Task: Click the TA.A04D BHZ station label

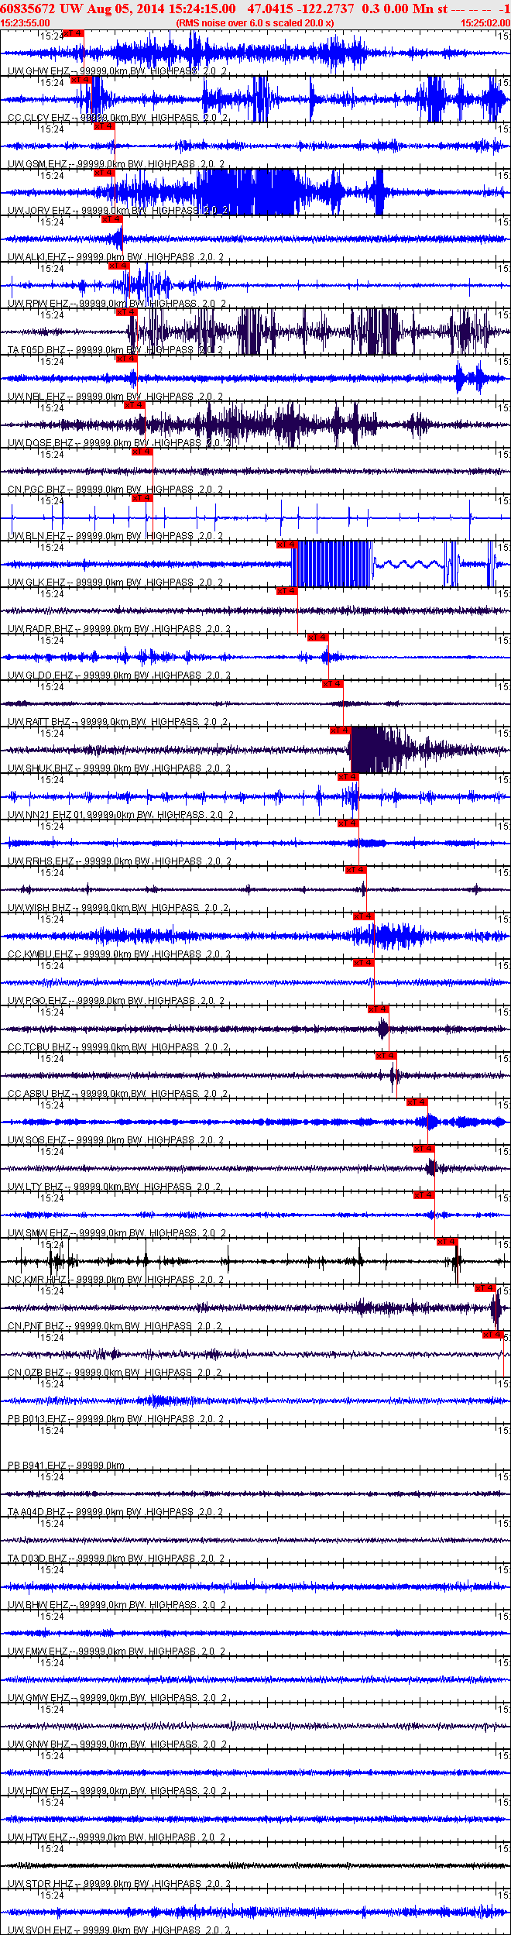Action: 37,1512
